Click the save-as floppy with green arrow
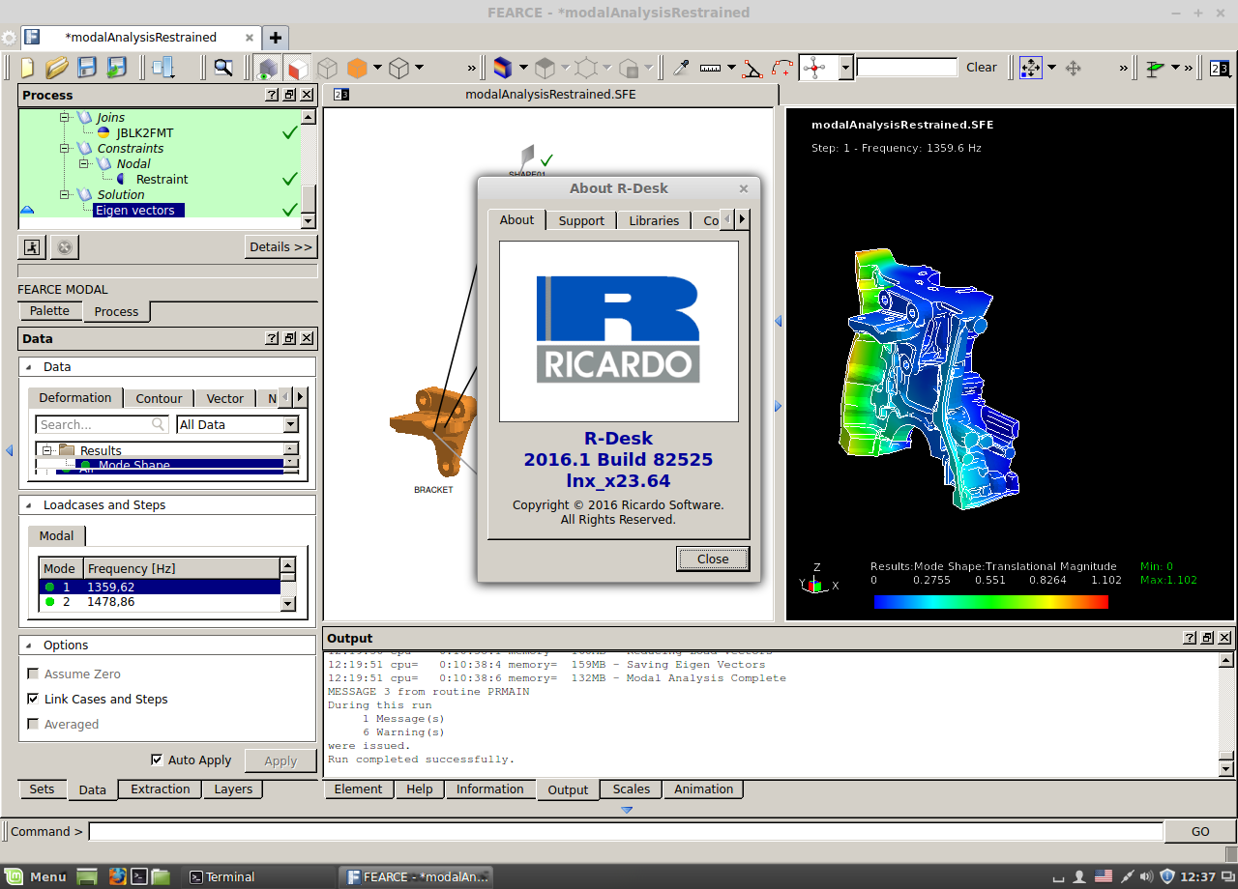Image resolution: width=1238 pixels, height=889 pixels. tap(117, 68)
